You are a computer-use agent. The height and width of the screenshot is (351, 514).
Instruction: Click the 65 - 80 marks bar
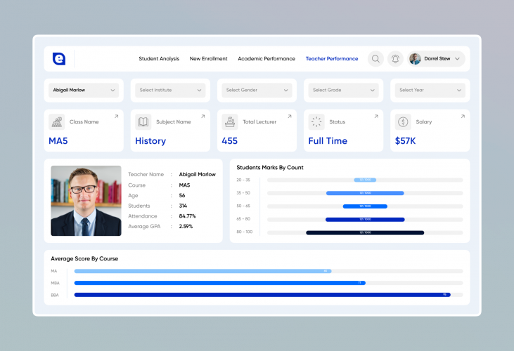click(365, 220)
